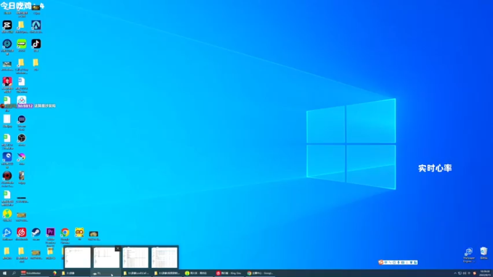Viewport: 493px width, 277px height.
Task: Open the Call of Duty folder on the desktop
Action: coord(22,63)
